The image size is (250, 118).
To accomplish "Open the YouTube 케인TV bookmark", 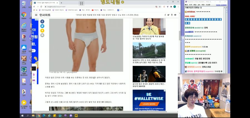I will pos(95,10).
